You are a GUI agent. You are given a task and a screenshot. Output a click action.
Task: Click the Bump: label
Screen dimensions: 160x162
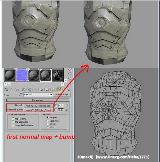[7, 95]
